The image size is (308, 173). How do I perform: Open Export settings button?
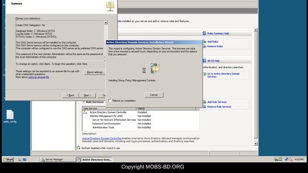(95, 72)
